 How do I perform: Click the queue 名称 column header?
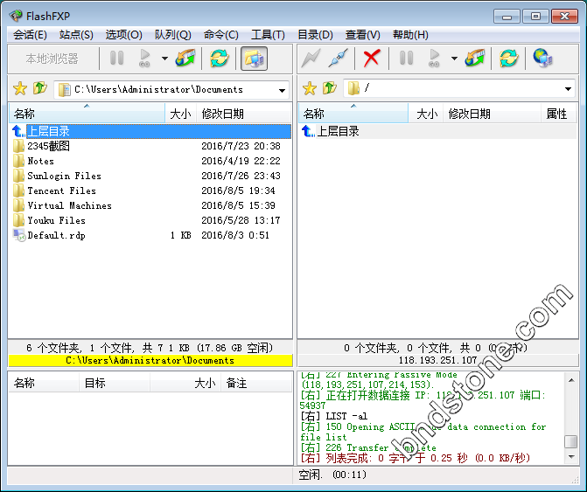[x=44, y=383]
